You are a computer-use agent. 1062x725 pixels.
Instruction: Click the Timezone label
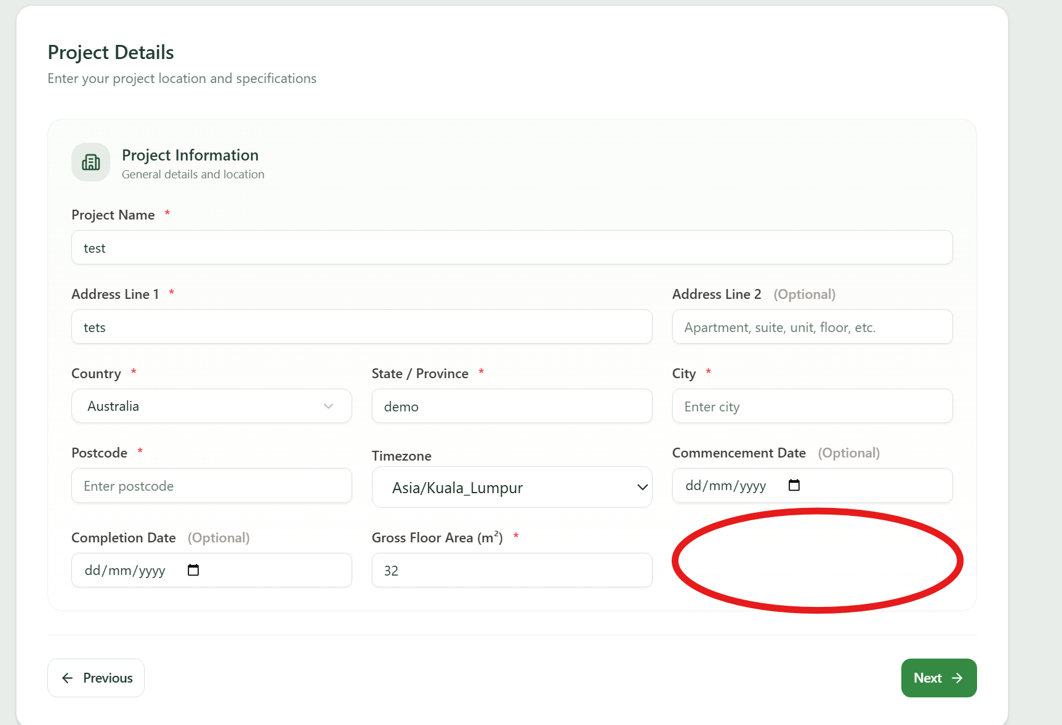click(401, 456)
